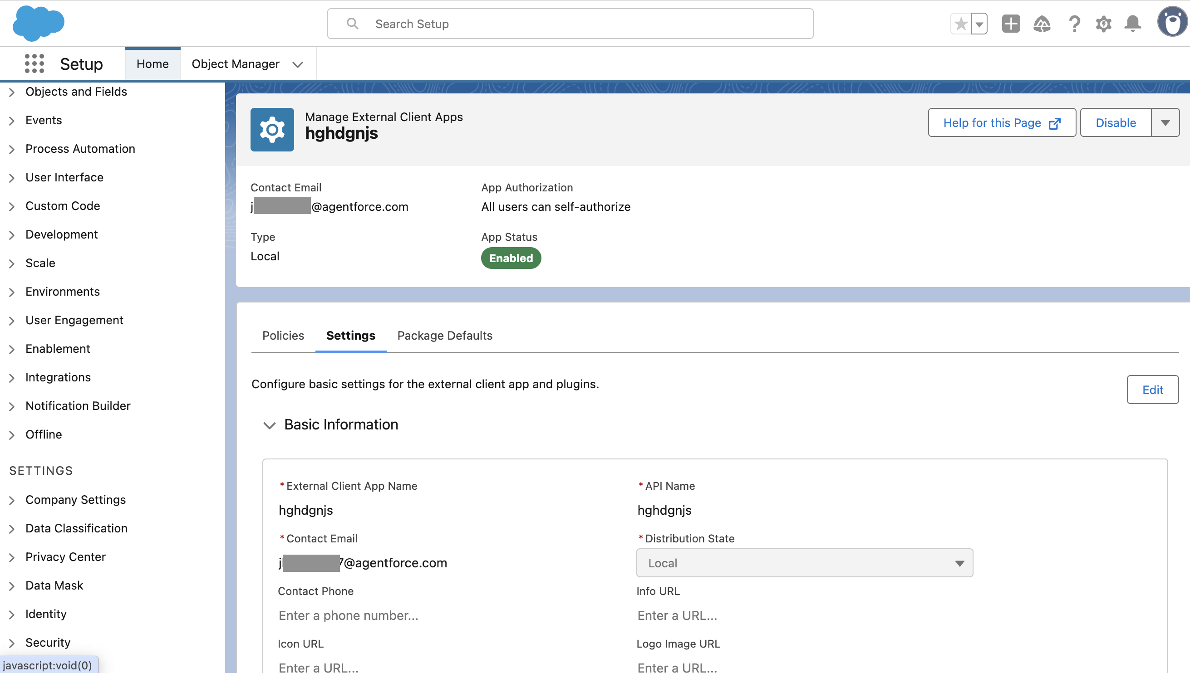Click the Edit button
This screenshot has height=673, width=1190.
pos(1152,390)
